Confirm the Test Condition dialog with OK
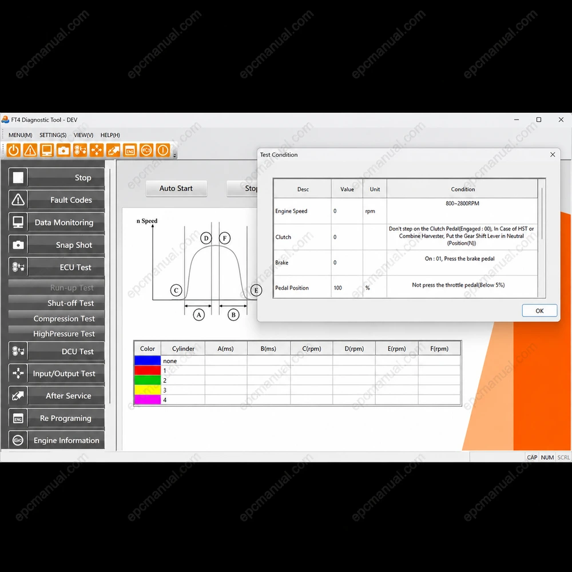The image size is (572, 572). pyautogui.click(x=539, y=311)
